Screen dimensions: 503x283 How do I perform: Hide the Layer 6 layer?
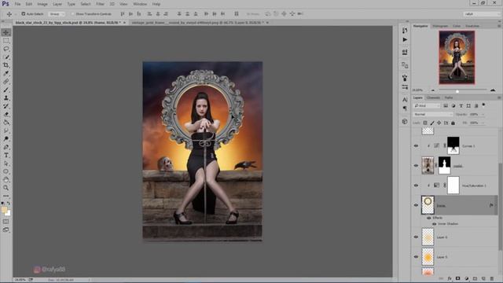tap(416, 237)
